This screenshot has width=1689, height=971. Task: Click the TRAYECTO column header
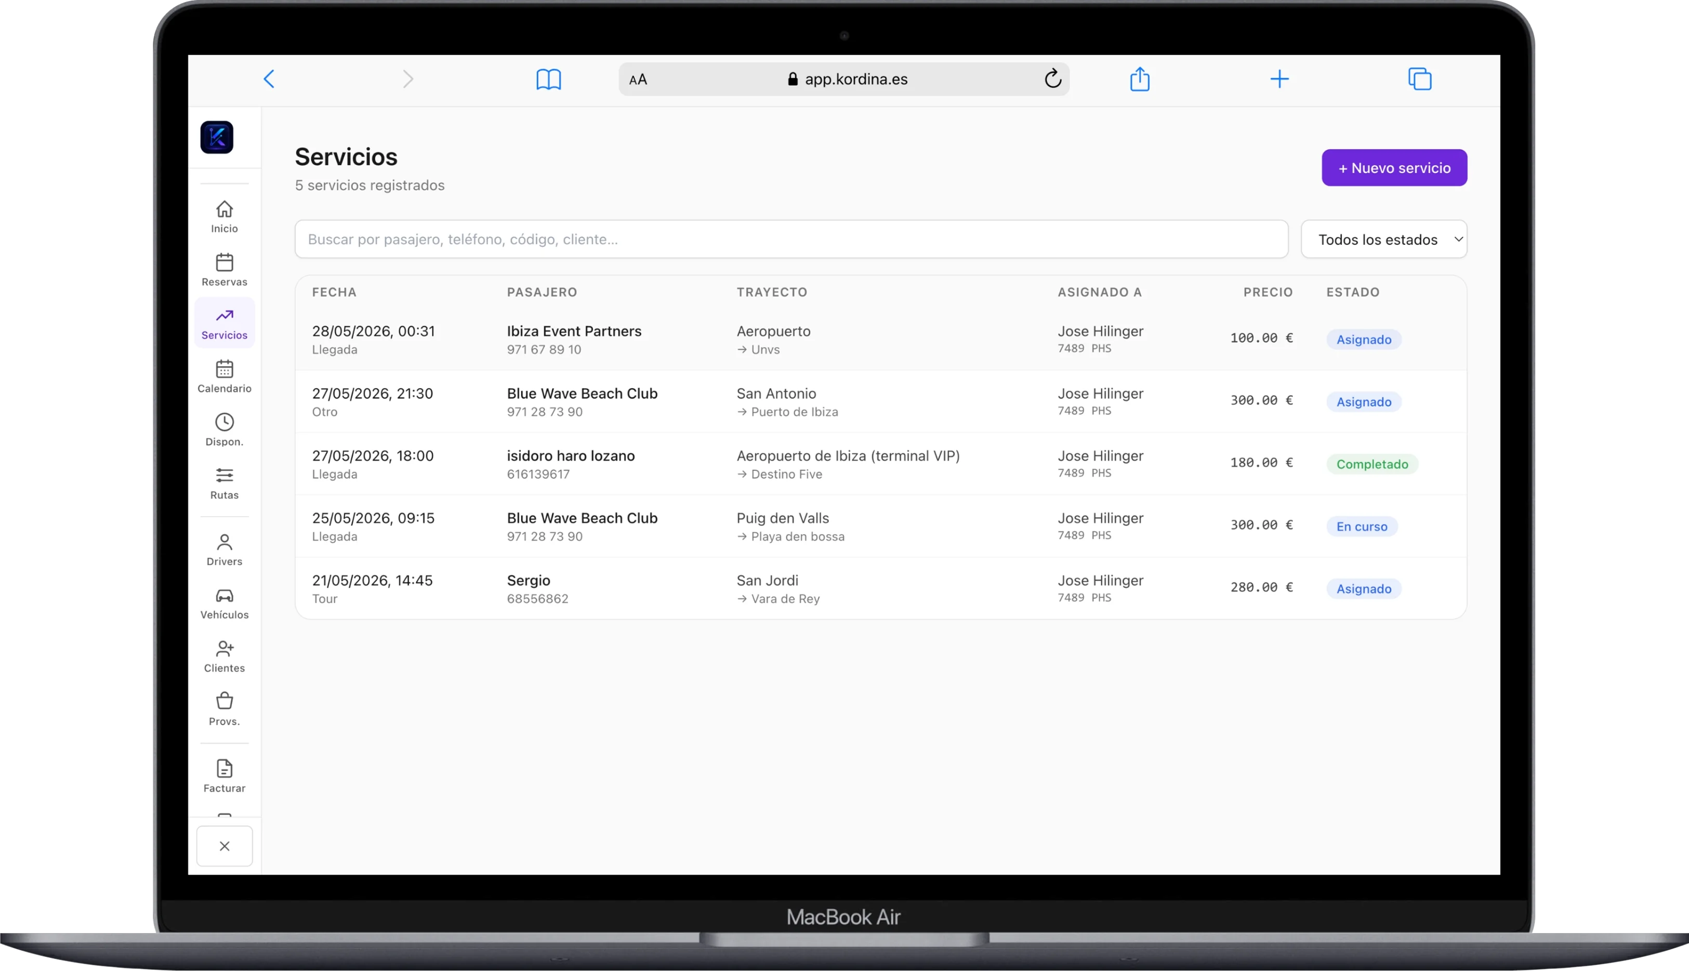point(771,292)
